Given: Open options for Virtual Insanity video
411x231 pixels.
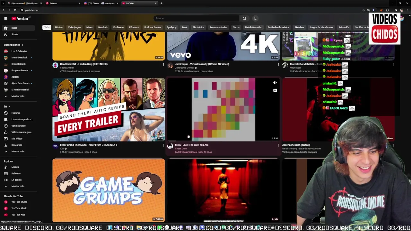Looking at the screenshot, I should (278, 64).
